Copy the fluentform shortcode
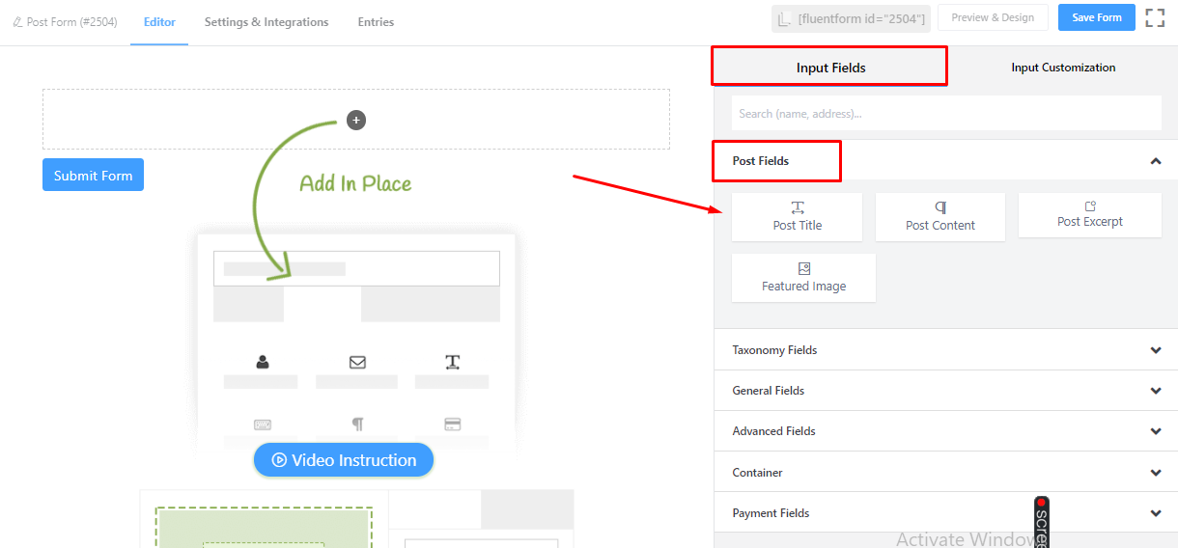1178x548 pixels. [851, 19]
